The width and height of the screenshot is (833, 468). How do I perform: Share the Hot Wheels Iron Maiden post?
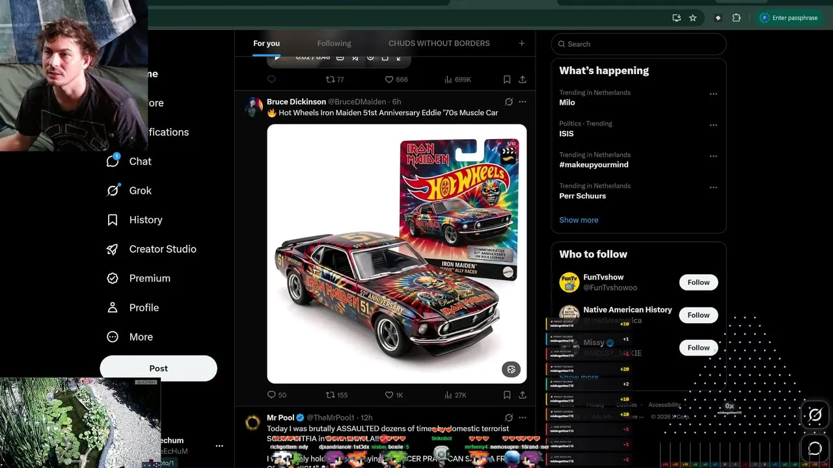coord(522,395)
